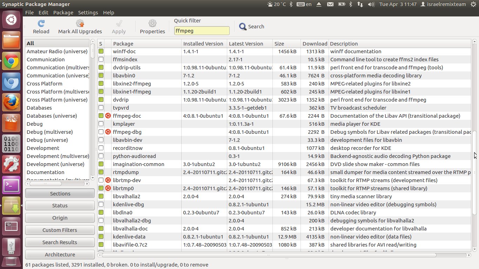
Task: Launch Chromium browser from launcher
Action: (11, 82)
